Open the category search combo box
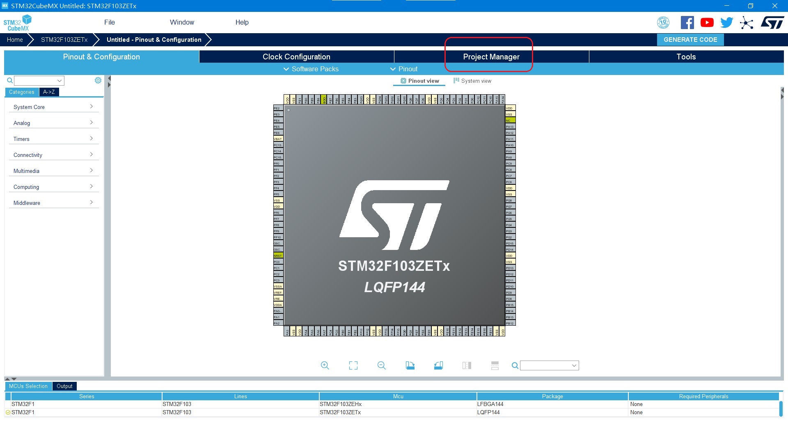 click(39, 81)
